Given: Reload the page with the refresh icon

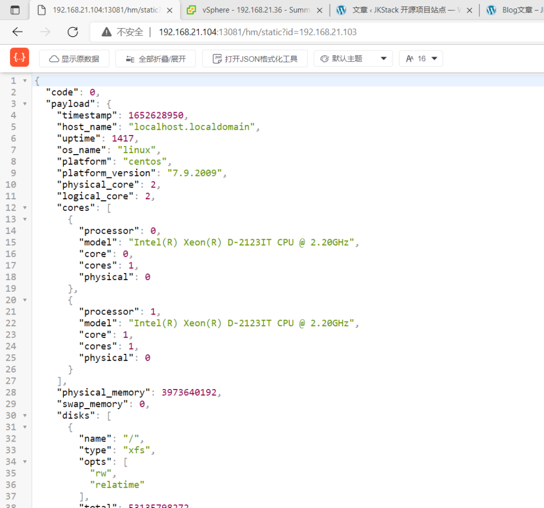Looking at the screenshot, I should point(73,32).
